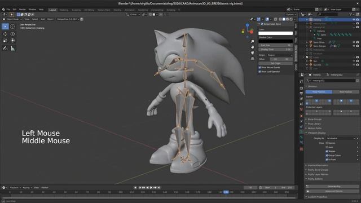Viewport: 361px width, 203px height.
Task: Open the File menu
Action: (x=8, y=10)
